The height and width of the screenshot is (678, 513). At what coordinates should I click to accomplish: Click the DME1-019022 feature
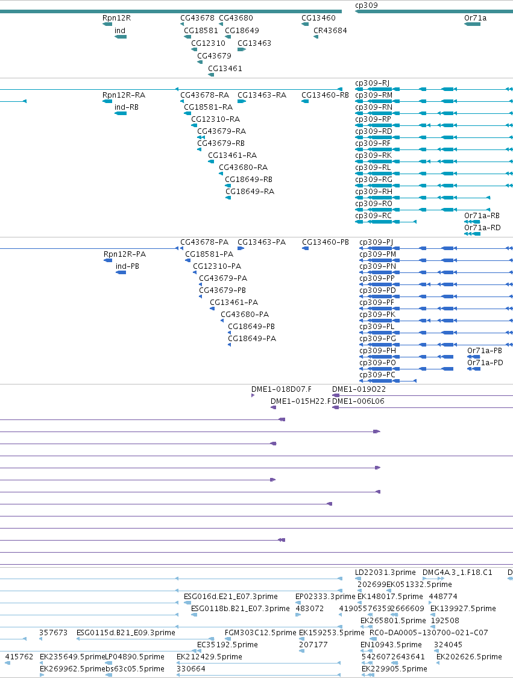pyautogui.click(x=359, y=389)
